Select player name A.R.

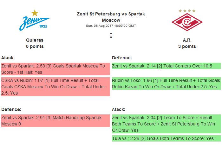click(187, 40)
